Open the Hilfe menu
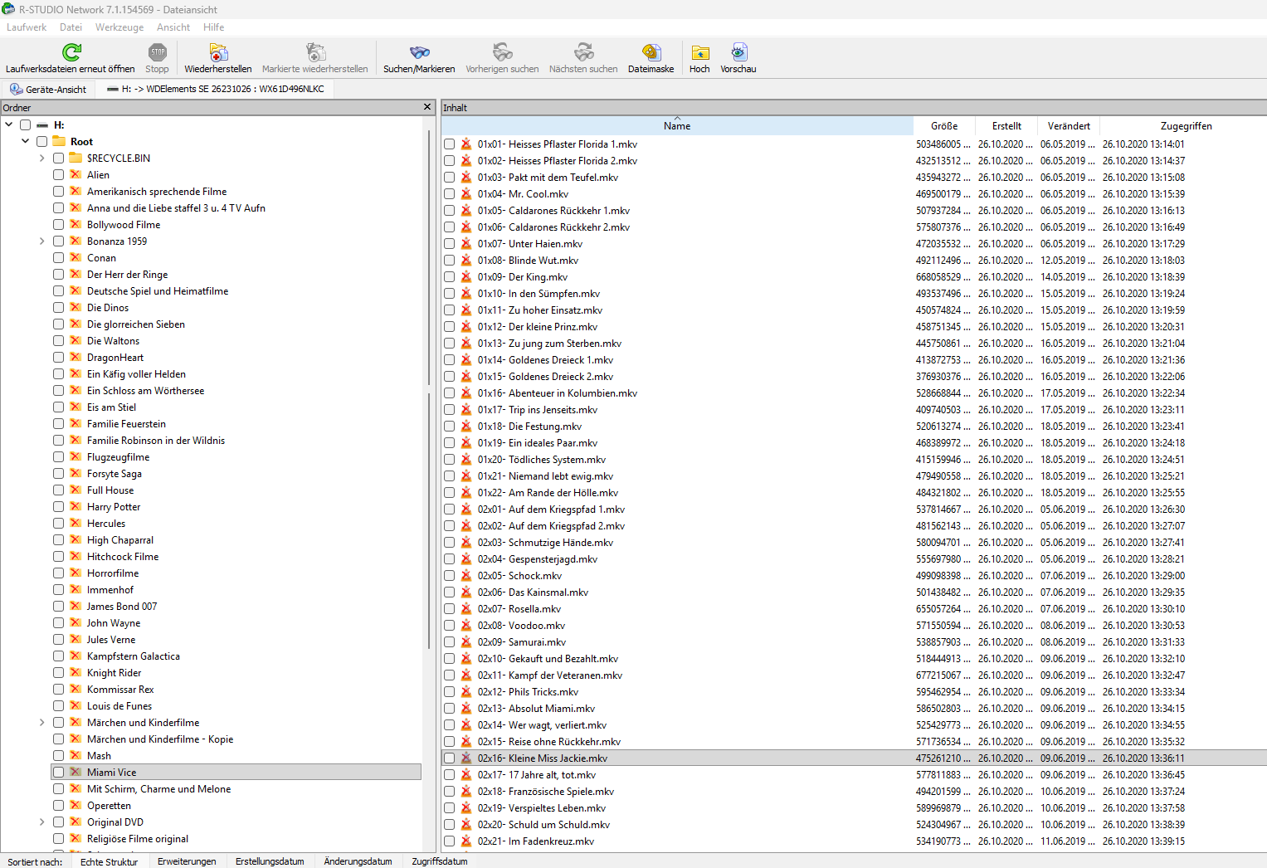Image resolution: width=1267 pixels, height=868 pixels. tap(214, 27)
